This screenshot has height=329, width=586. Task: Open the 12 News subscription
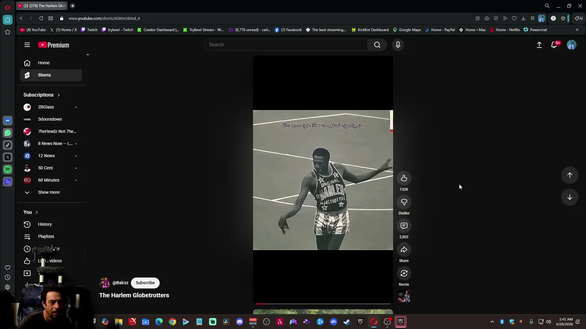click(x=51, y=155)
